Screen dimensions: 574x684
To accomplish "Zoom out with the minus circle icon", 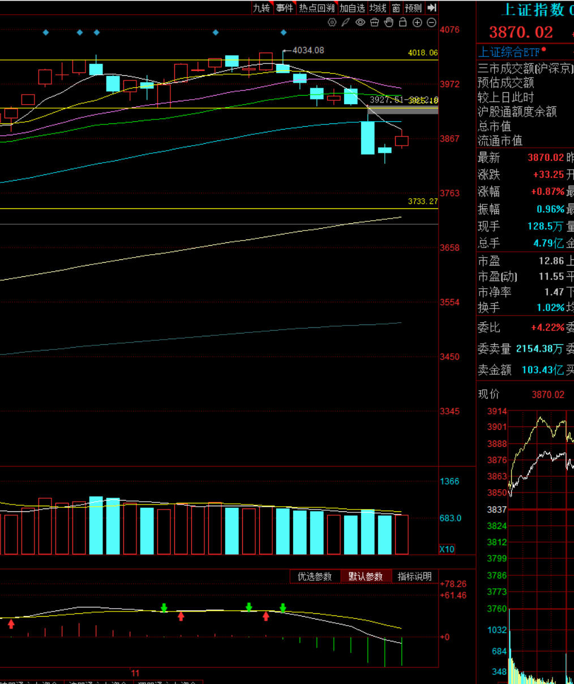I will (431, 23).
